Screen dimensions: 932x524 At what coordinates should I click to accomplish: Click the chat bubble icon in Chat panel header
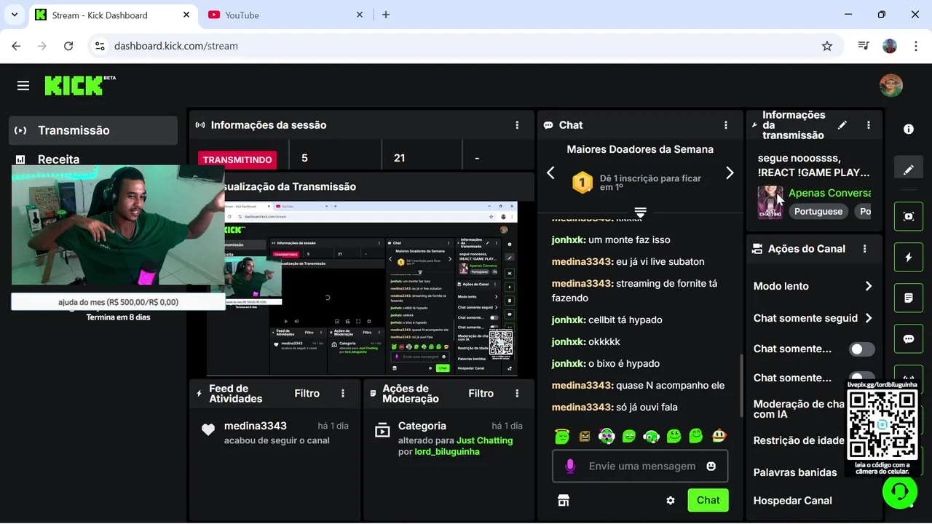pyautogui.click(x=548, y=125)
